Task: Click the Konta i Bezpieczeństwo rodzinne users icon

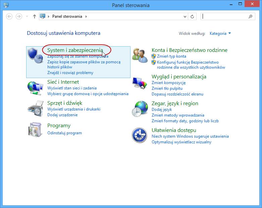Action: (x=140, y=55)
